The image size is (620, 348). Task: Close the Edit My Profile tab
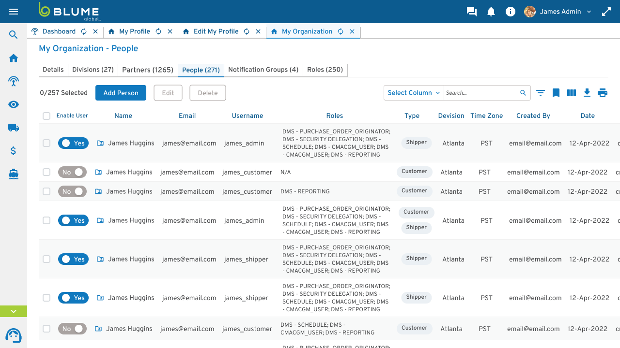coord(258,31)
